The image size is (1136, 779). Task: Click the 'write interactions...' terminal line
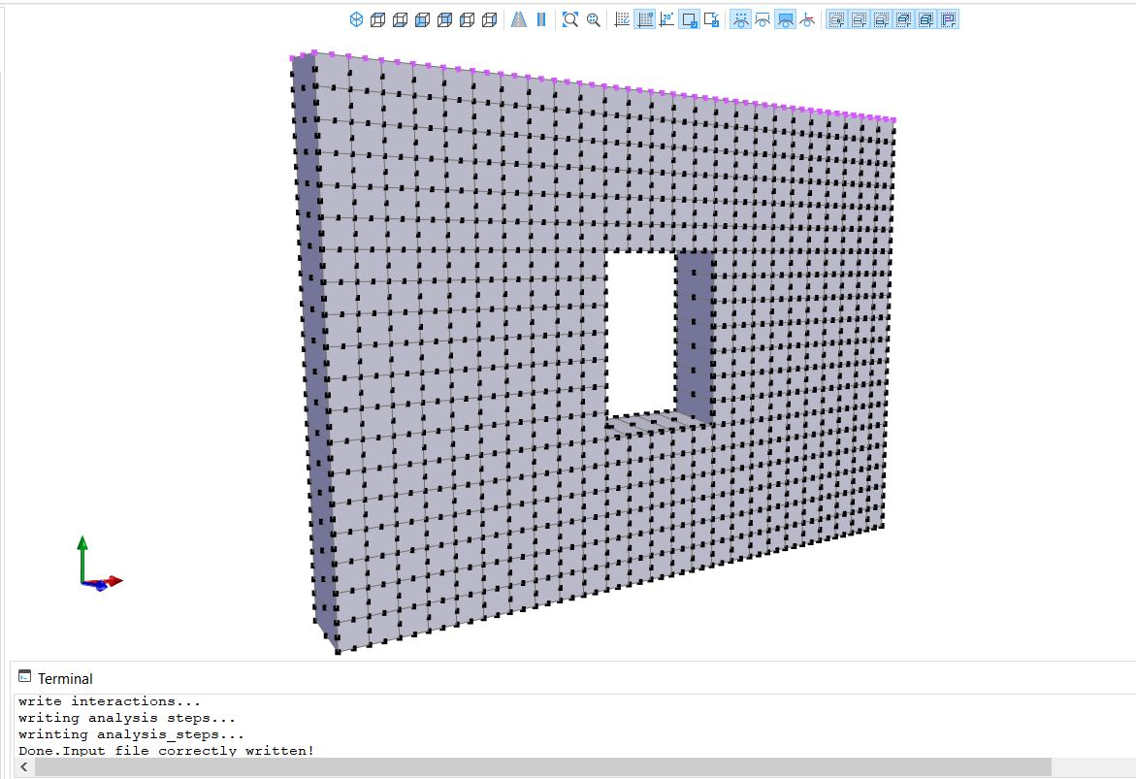(110, 701)
